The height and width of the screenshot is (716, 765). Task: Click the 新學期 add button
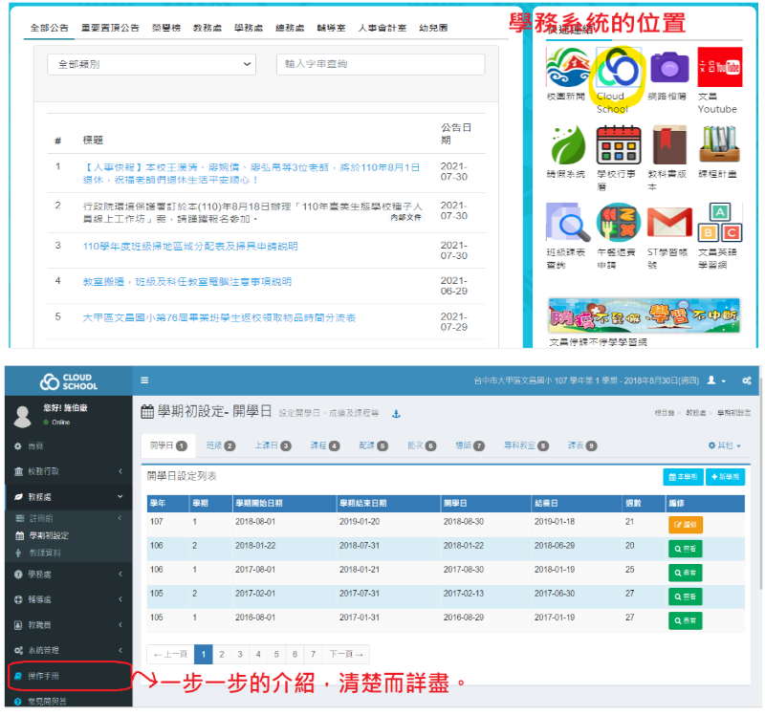(x=726, y=477)
